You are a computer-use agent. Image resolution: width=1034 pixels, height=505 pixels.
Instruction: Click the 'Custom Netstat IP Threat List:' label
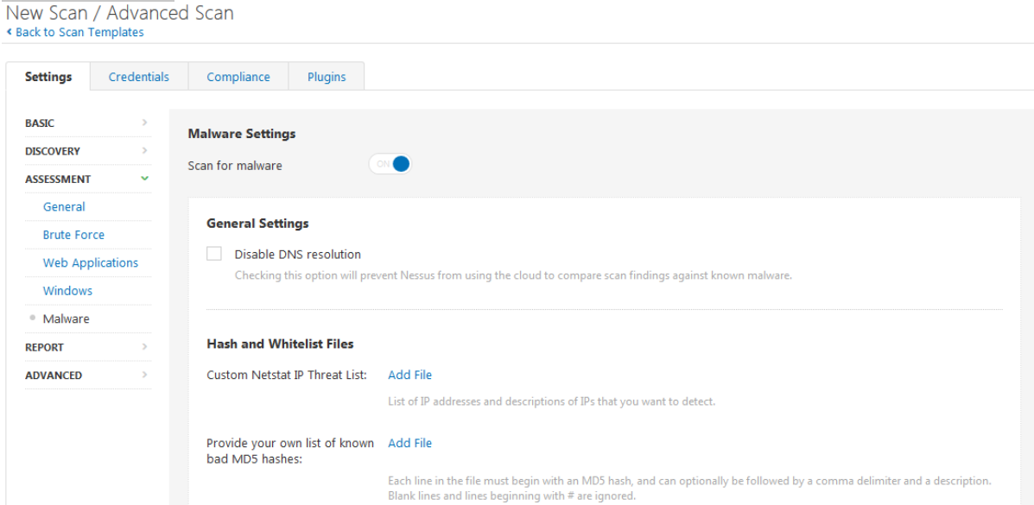pyautogui.click(x=287, y=376)
